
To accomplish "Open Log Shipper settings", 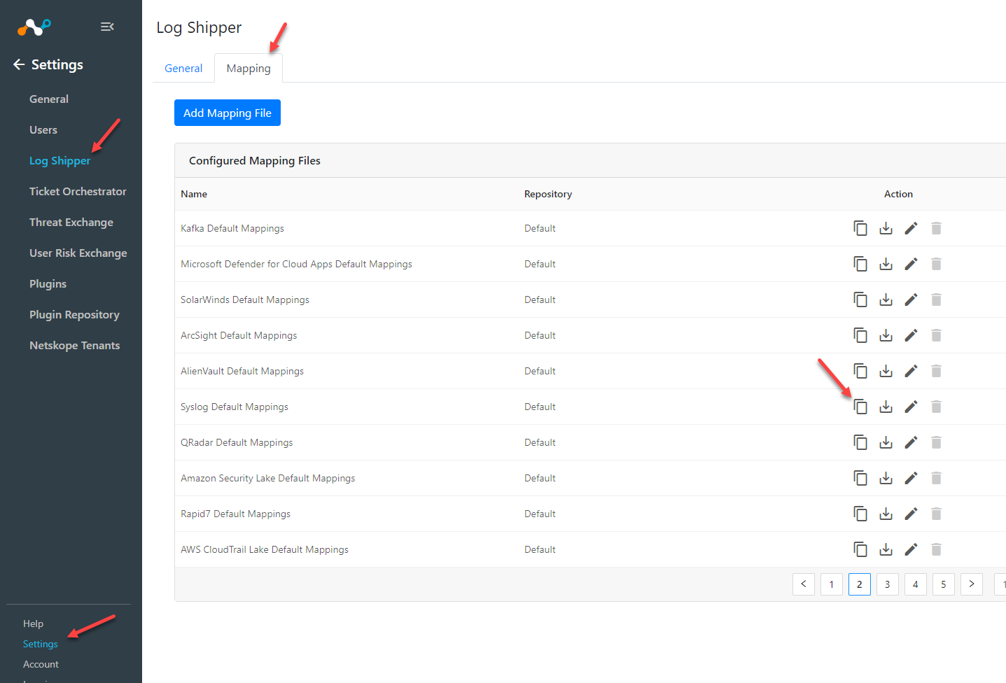I will click(x=60, y=161).
